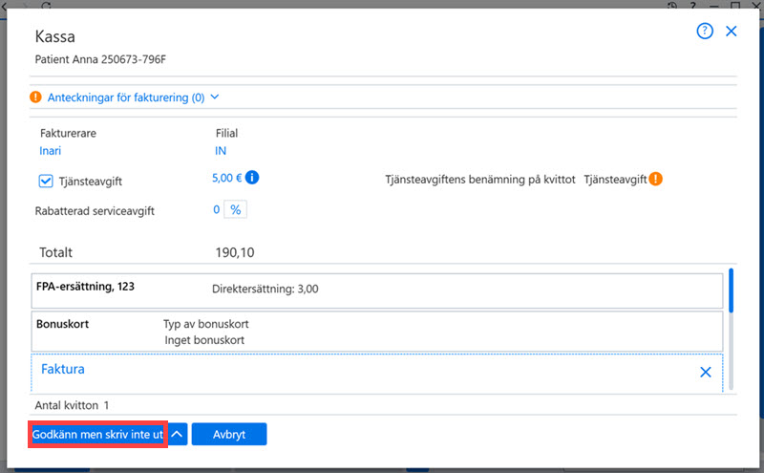Remove the Faktura payment row with X
Screen dimensions: 764x473
pyautogui.click(x=705, y=372)
